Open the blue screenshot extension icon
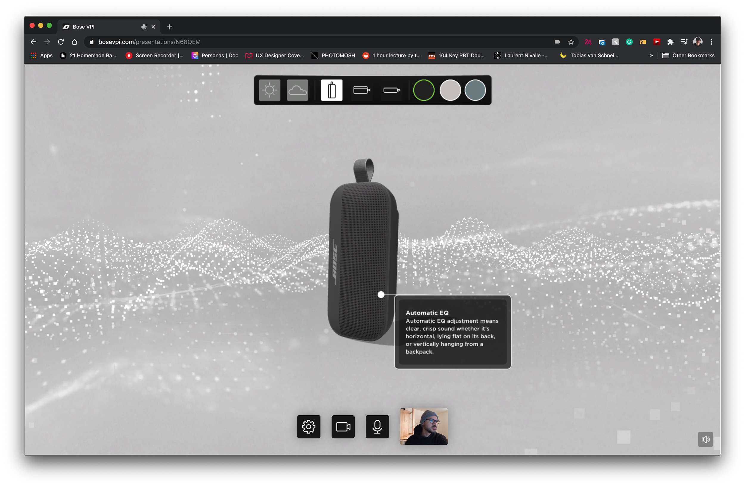This screenshot has height=487, width=745. point(602,42)
